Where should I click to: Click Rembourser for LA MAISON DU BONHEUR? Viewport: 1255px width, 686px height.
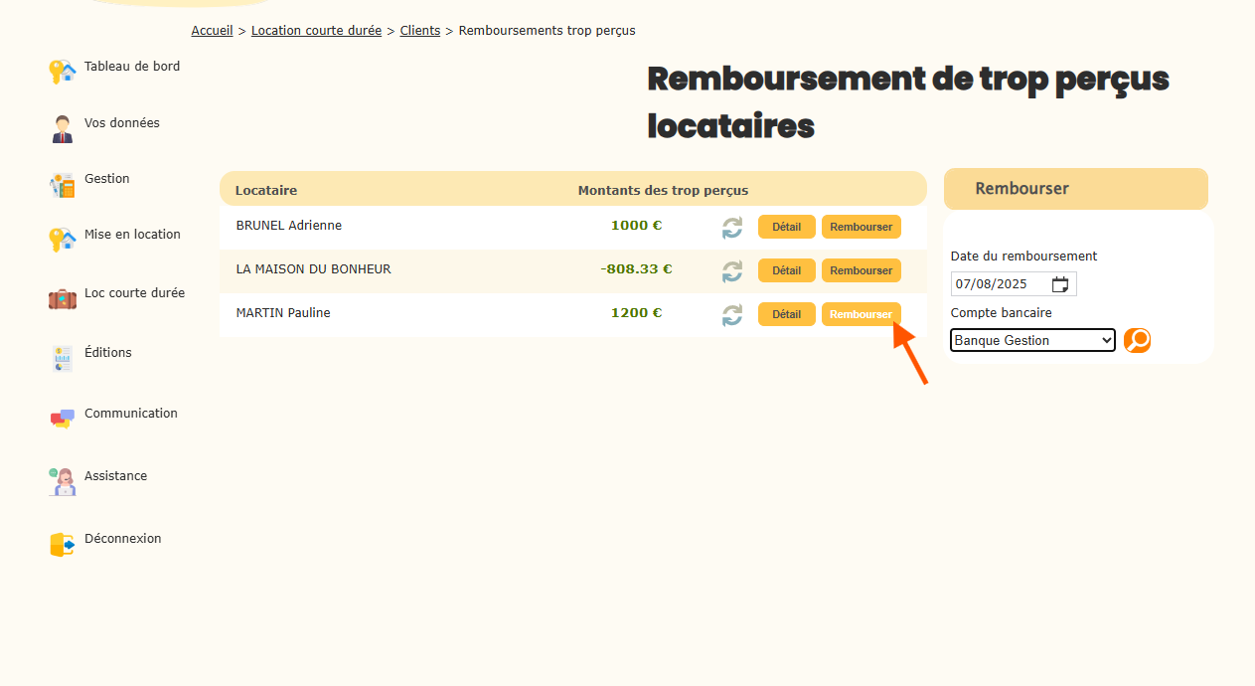click(x=862, y=270)
